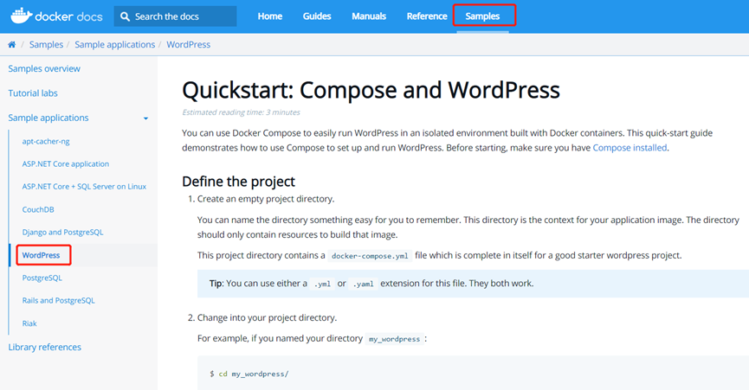Follow the Compose installed link
Viewport: 749px width, 390px height.
[630, 148]
